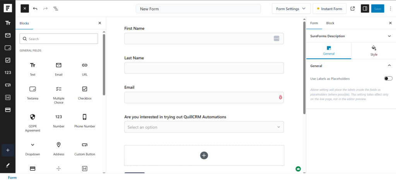Switch to the Block tab

[x=330, y=23]
